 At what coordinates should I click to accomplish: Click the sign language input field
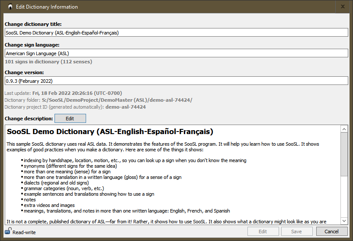pyautogui.click(x=176, y=53)
